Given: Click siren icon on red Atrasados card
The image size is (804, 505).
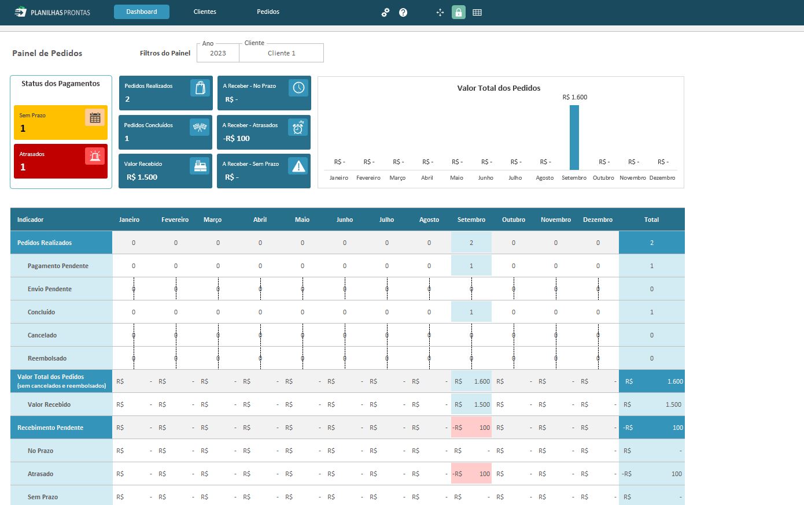Looking at the screenshot, I should 95,156.
